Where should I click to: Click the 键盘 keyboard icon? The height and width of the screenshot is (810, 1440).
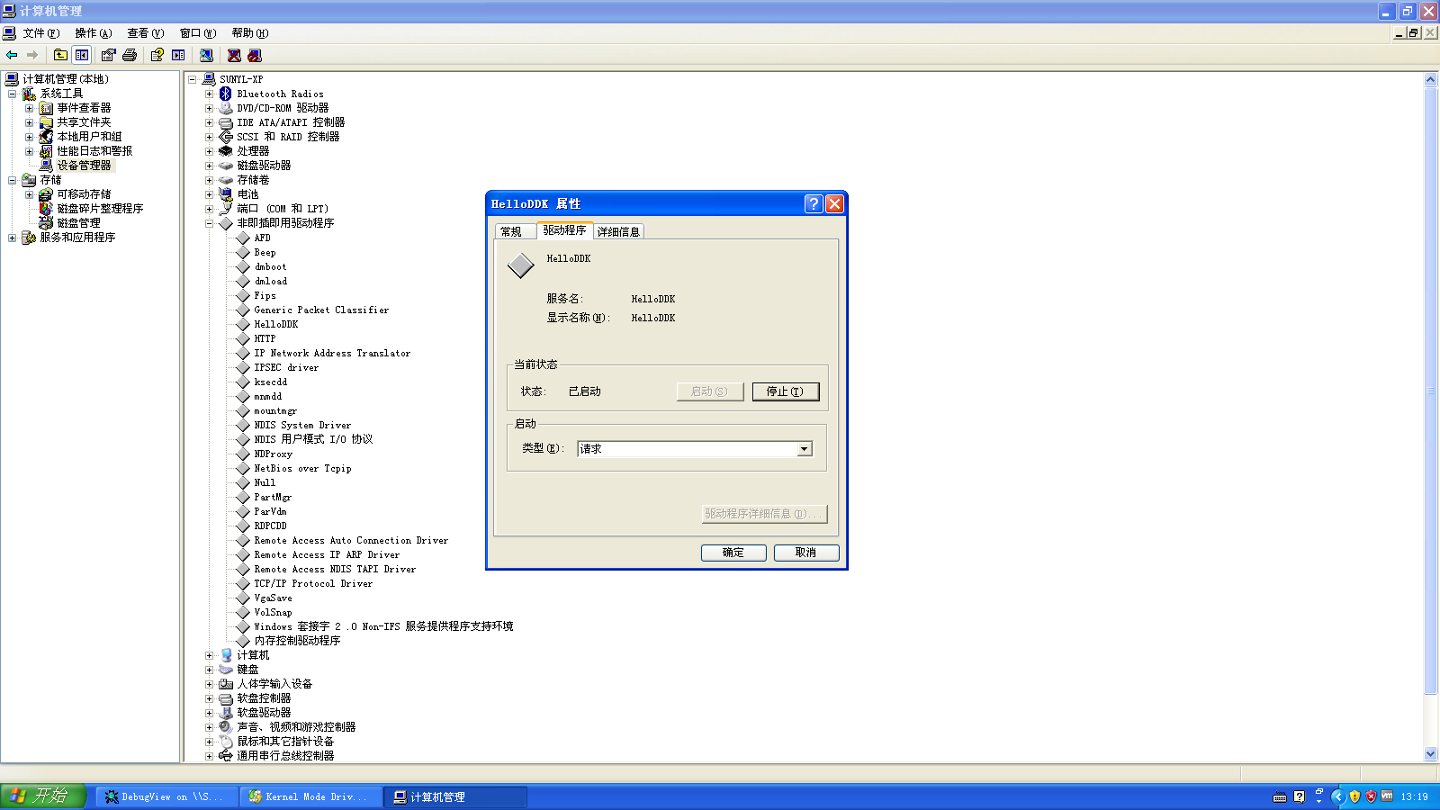click(x=226, y=670)
